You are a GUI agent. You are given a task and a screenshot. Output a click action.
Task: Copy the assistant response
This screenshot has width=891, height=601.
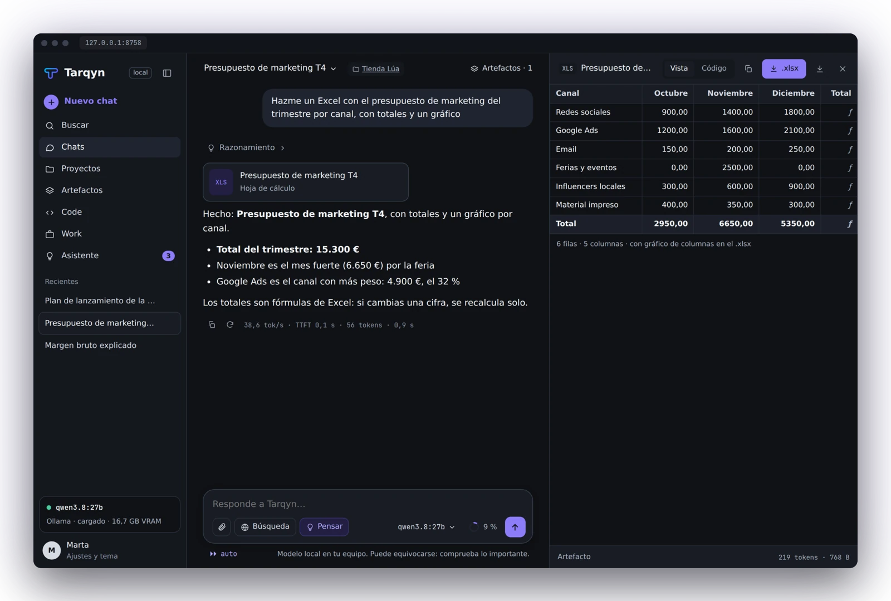click(212, 325)
